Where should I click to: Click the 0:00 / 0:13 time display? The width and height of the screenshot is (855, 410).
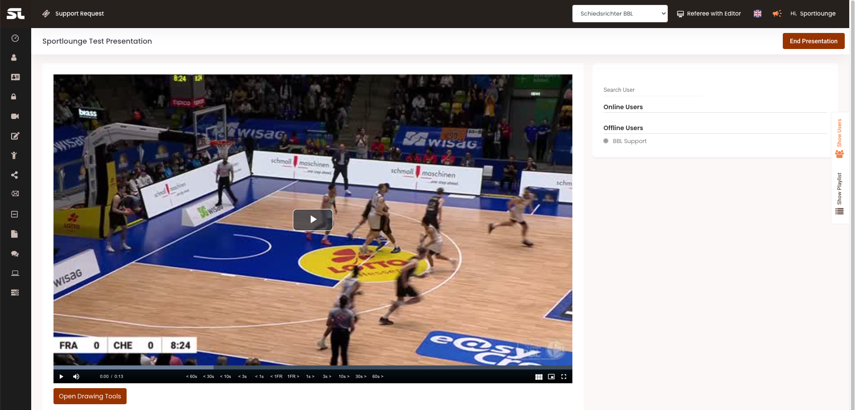pos(111,377)
